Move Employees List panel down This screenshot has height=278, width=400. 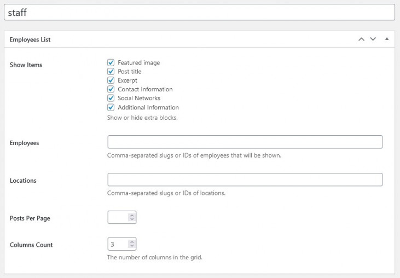(x=373, y=39)
